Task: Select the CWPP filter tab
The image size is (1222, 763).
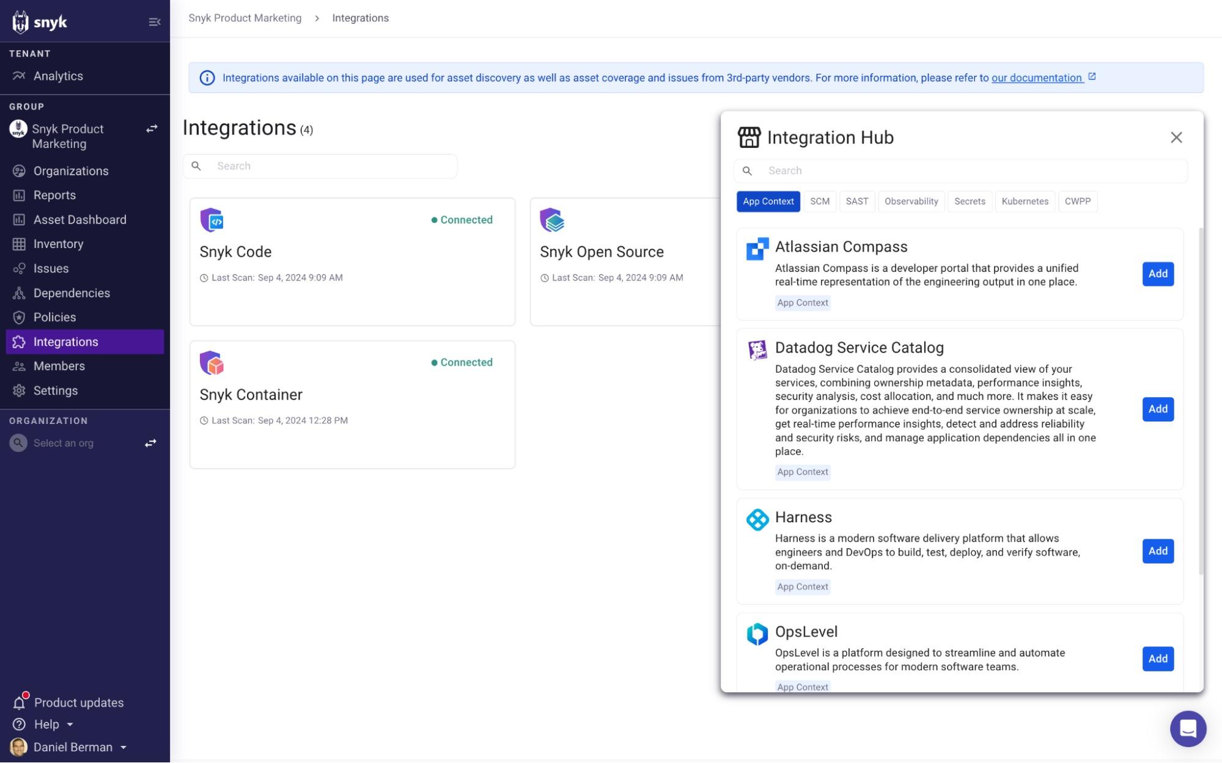Action: point(1078,202)
